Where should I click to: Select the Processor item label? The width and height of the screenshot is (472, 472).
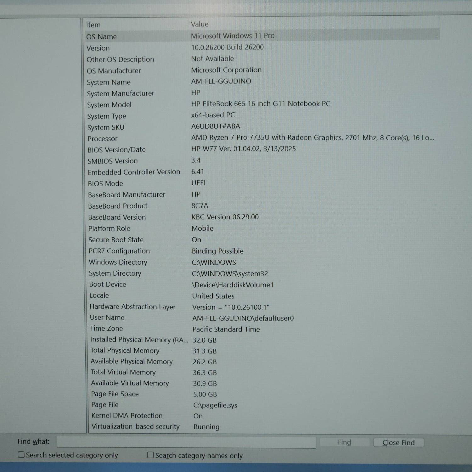(x=103, y=139)
